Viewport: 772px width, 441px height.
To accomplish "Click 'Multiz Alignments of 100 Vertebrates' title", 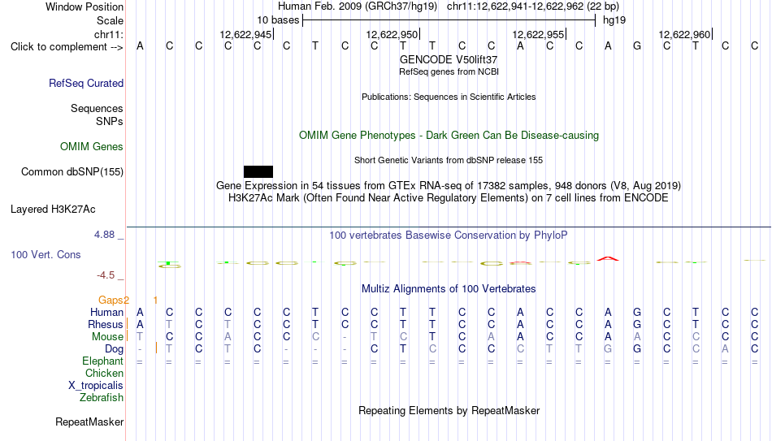I will tap(449, 289).
